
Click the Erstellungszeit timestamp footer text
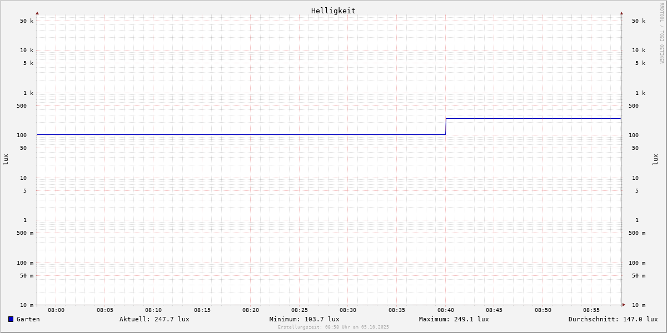point(333,327)
